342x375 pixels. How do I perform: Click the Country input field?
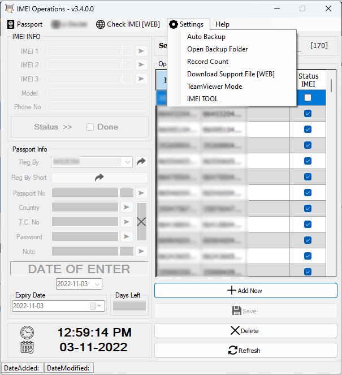[x=85, y=208]
